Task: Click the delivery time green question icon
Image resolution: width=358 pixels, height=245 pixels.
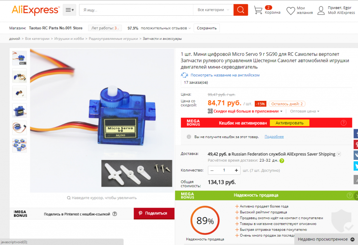Action: pyautogui.click(x=282, y=161)
